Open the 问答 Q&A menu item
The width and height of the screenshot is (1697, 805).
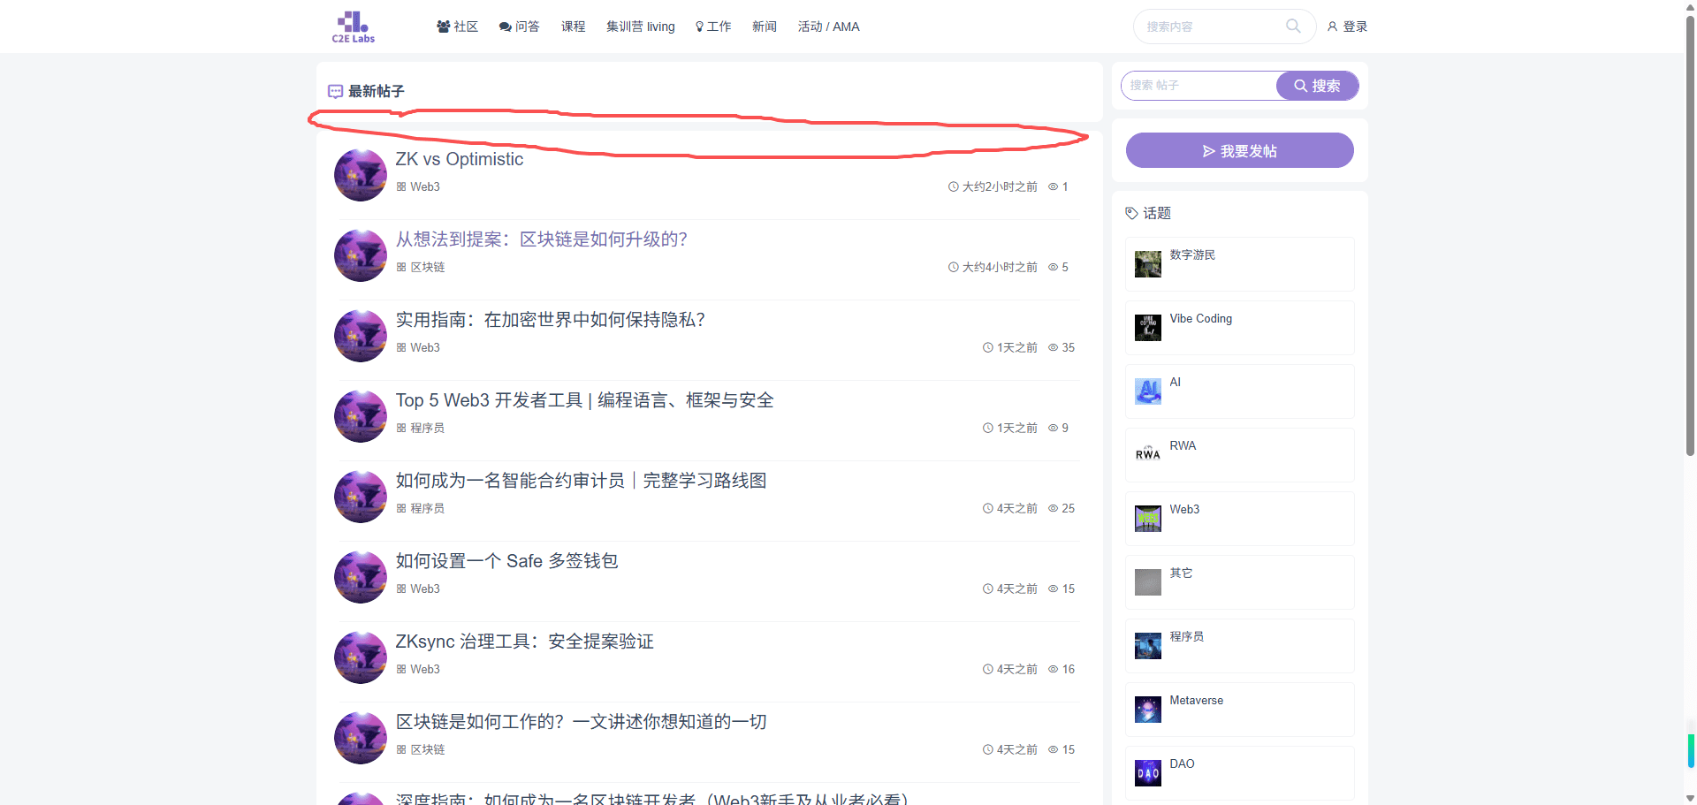click(x=520, y=27)
